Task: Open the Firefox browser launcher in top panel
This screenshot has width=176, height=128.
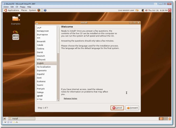Action: point(39,10)
